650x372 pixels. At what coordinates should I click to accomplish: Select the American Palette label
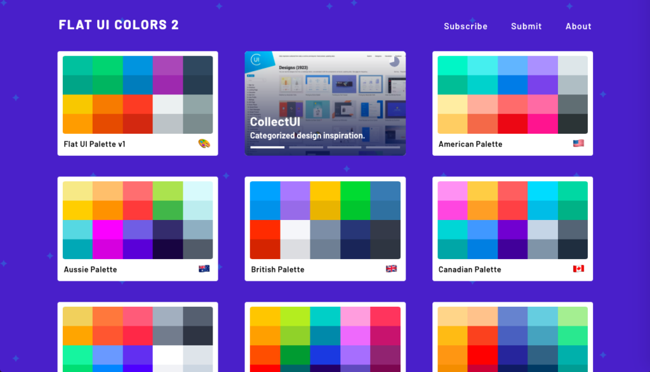[470, 144]
